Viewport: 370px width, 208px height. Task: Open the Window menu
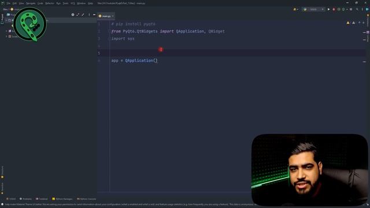pos(82,3)
